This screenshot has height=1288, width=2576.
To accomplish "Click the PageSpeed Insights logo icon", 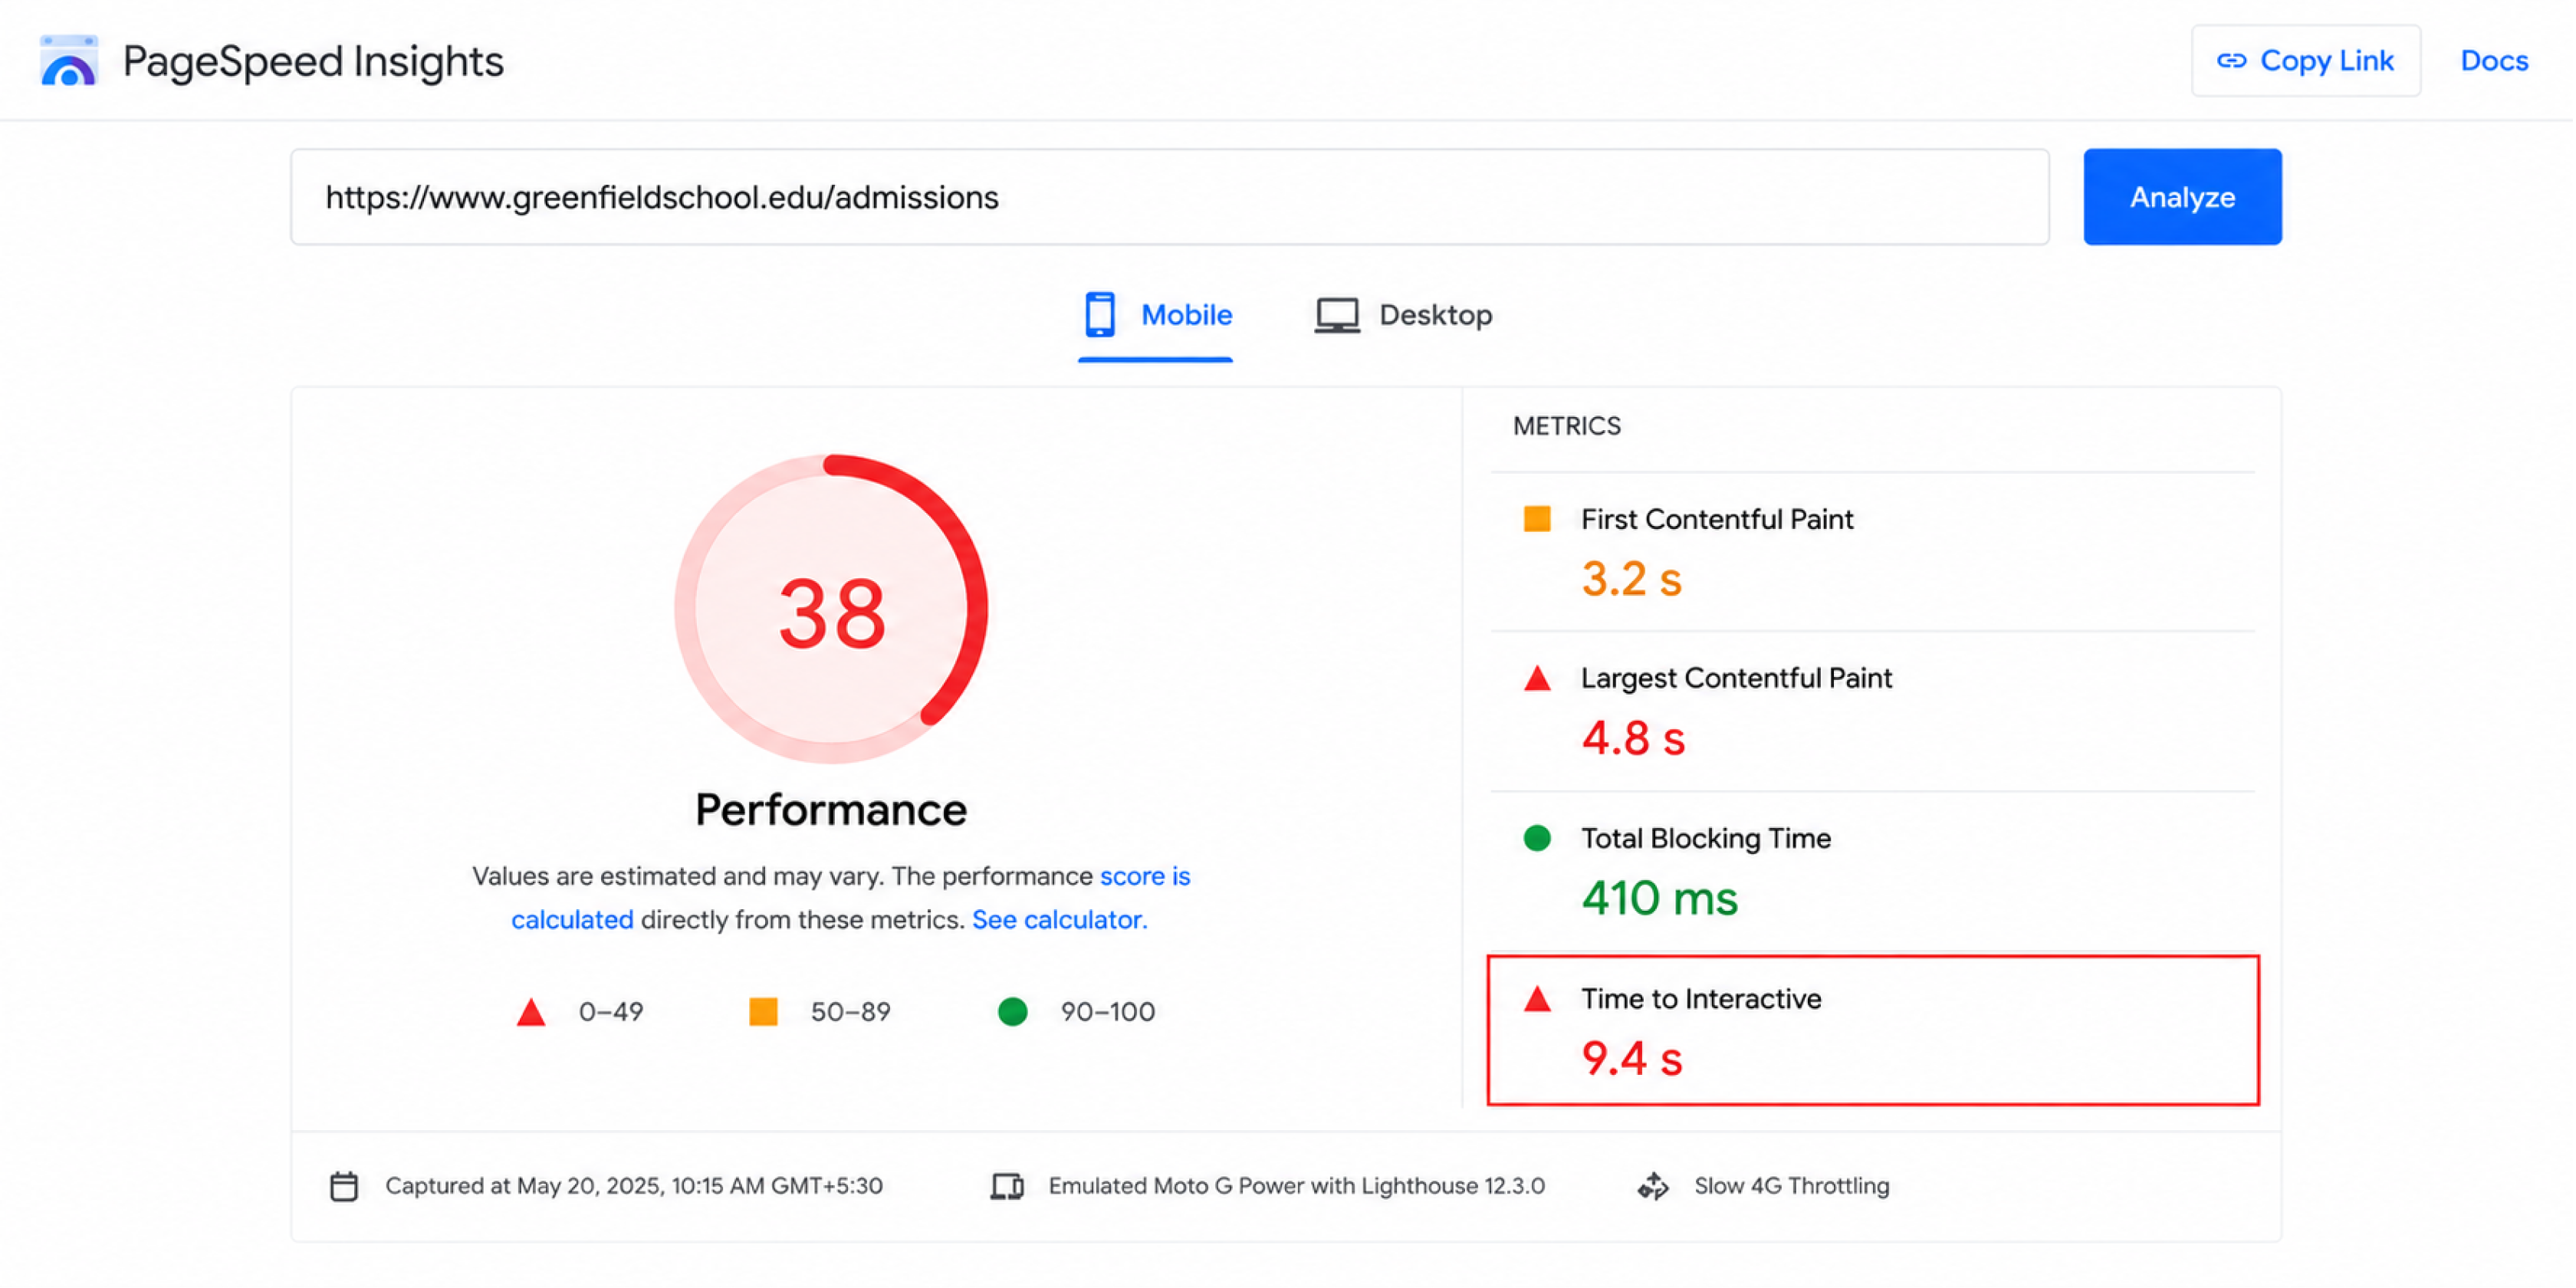I will click(x=68, y=62).
